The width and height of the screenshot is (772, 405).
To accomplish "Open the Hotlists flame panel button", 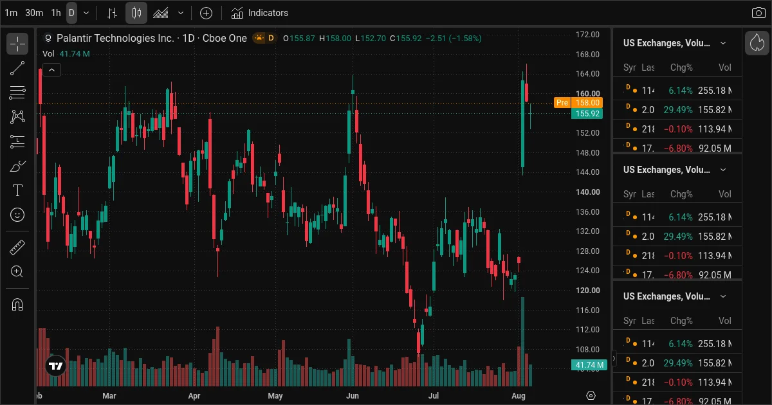I will [x=757, y=44].
